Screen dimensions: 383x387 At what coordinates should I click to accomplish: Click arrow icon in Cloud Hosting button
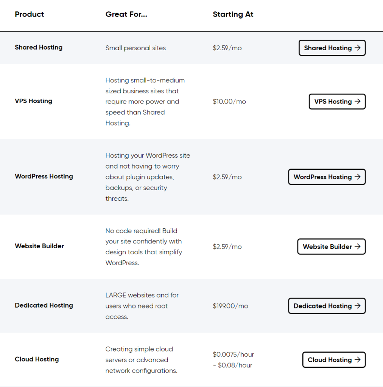pos(357,360)
